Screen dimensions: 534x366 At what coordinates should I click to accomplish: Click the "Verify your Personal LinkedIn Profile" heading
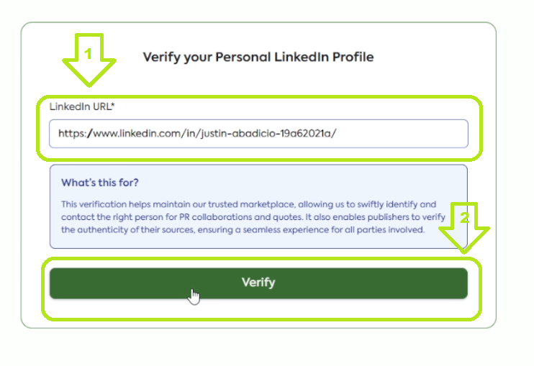click(x=258, y=57)
